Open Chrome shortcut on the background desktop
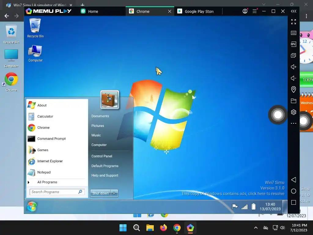This screenshot has width=313, height=235. (x=11, y=82)
